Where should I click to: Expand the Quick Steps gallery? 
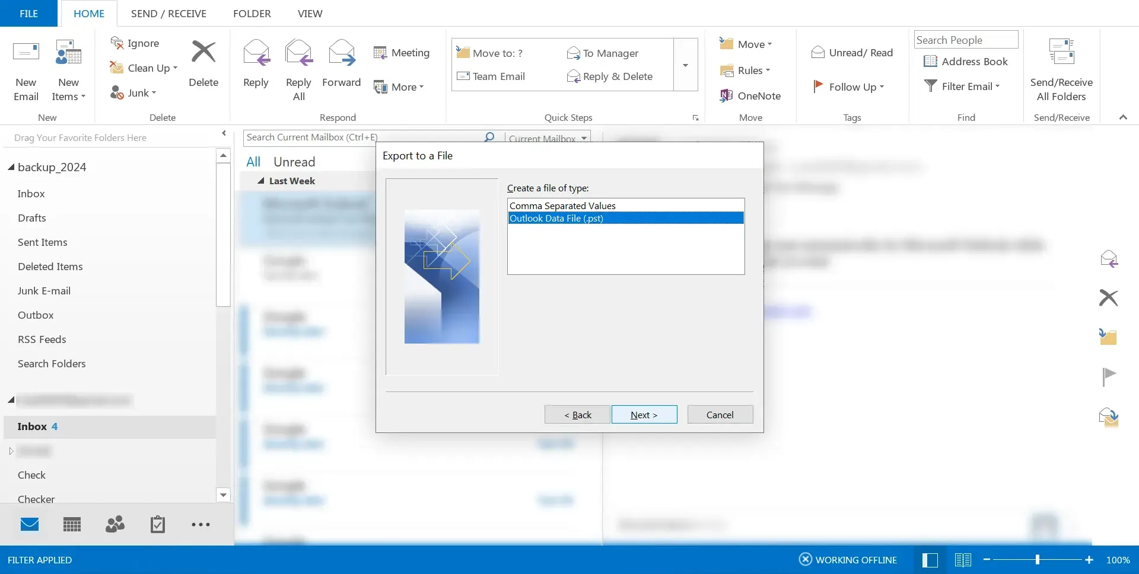pos(685,65)
